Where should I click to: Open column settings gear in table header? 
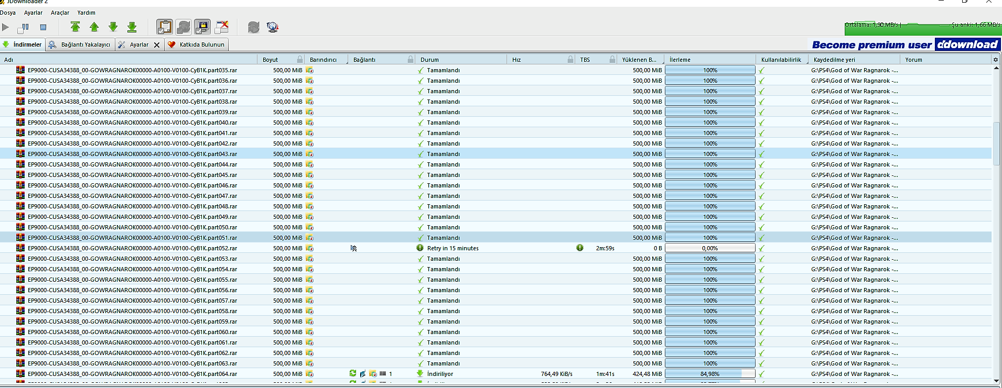click(x=996, y=60)
